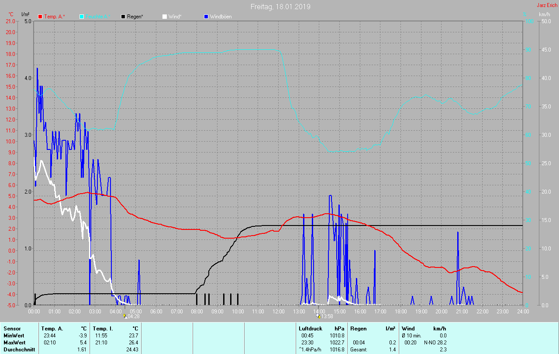Click the average temperature value 1.61
This screenshot has height=354, width=559.
click(x=82, y=349)
